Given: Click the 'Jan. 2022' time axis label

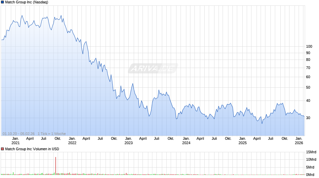Looking at the screenshot, I should 72,141.
